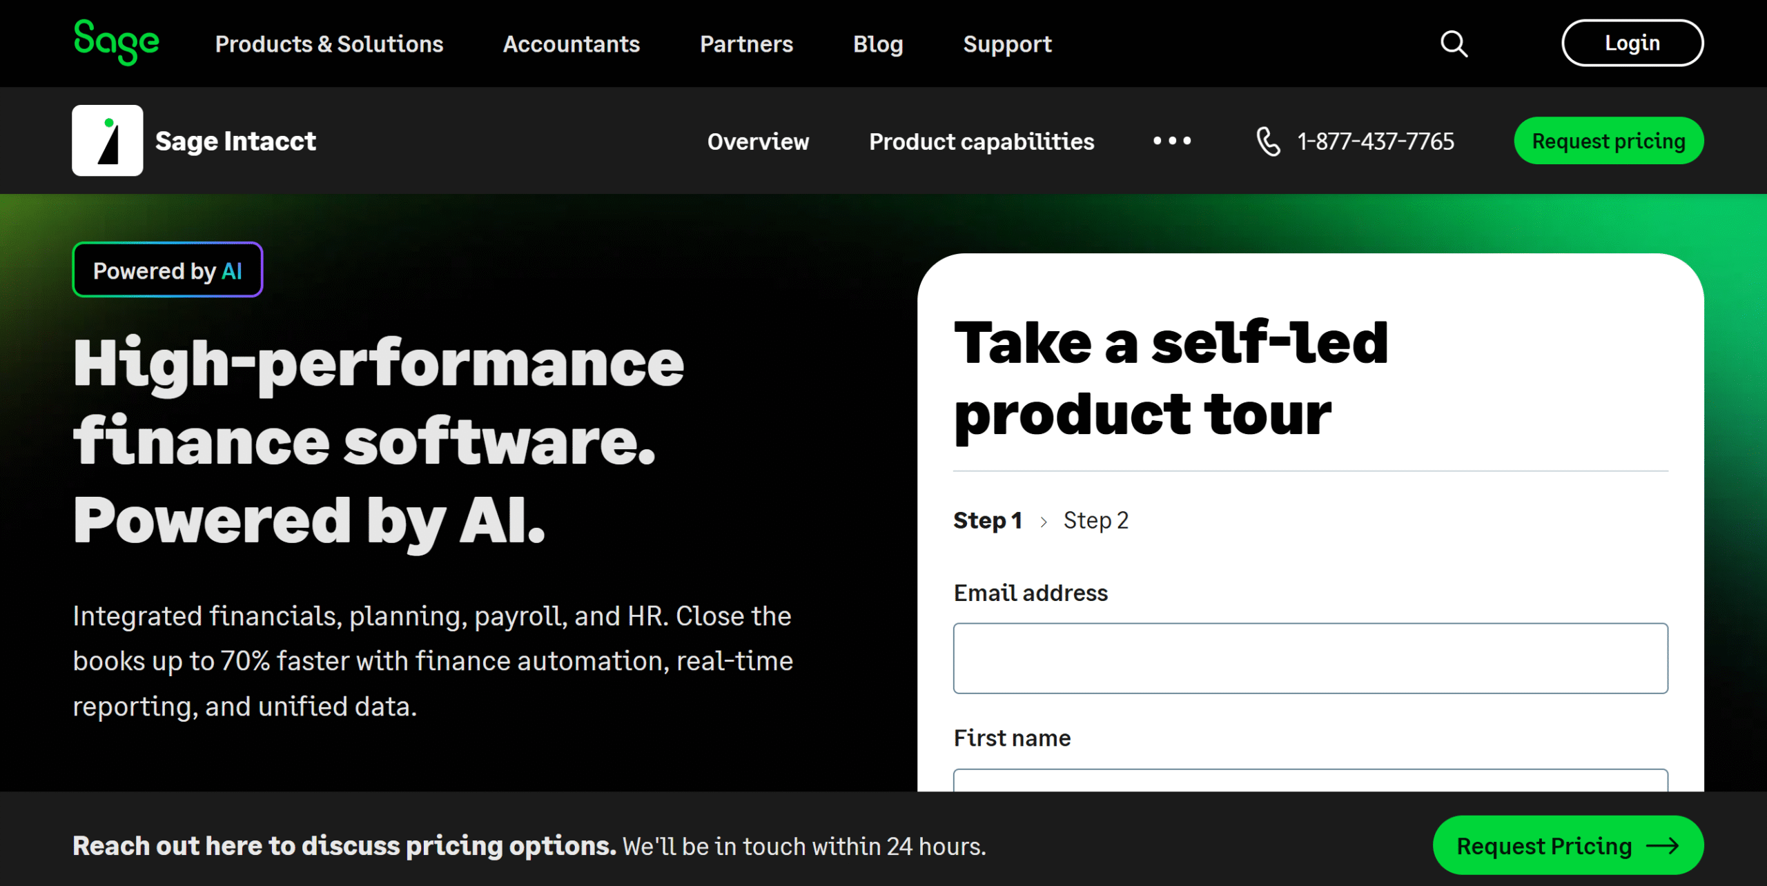This screenshot has height=886, width=1767.
Task: Select Step 1 in form steps
Action: (988, 520)
